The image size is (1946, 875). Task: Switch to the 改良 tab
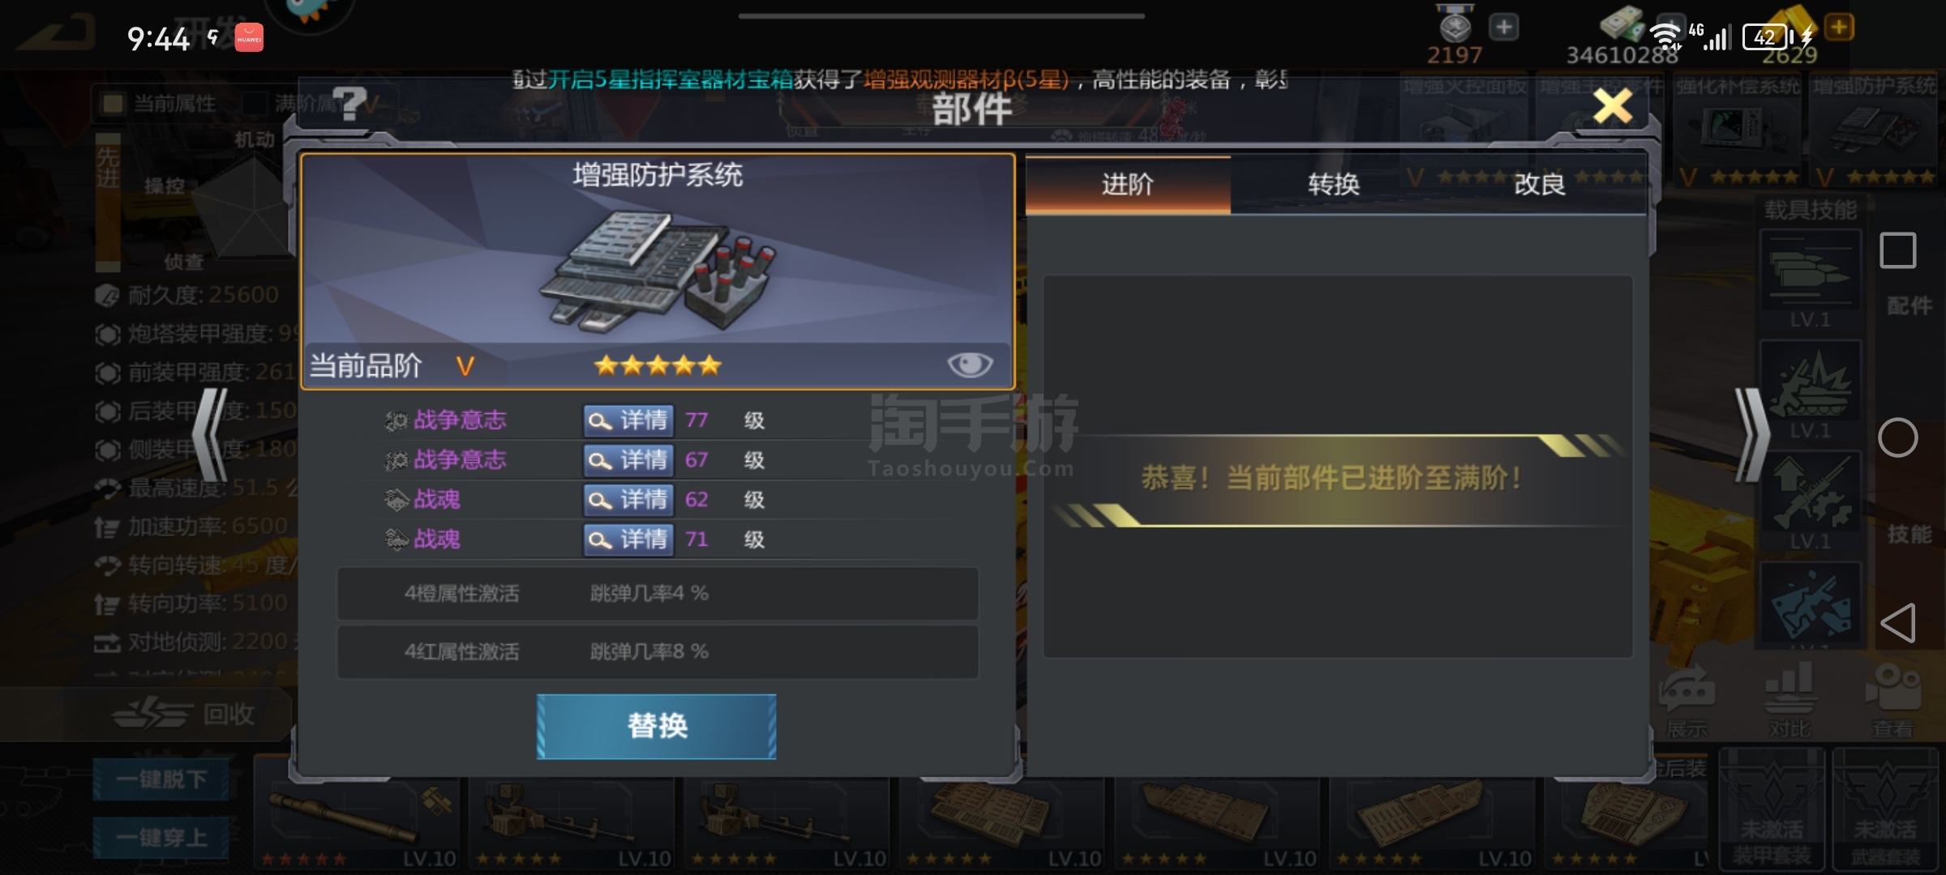(1540, 185)
